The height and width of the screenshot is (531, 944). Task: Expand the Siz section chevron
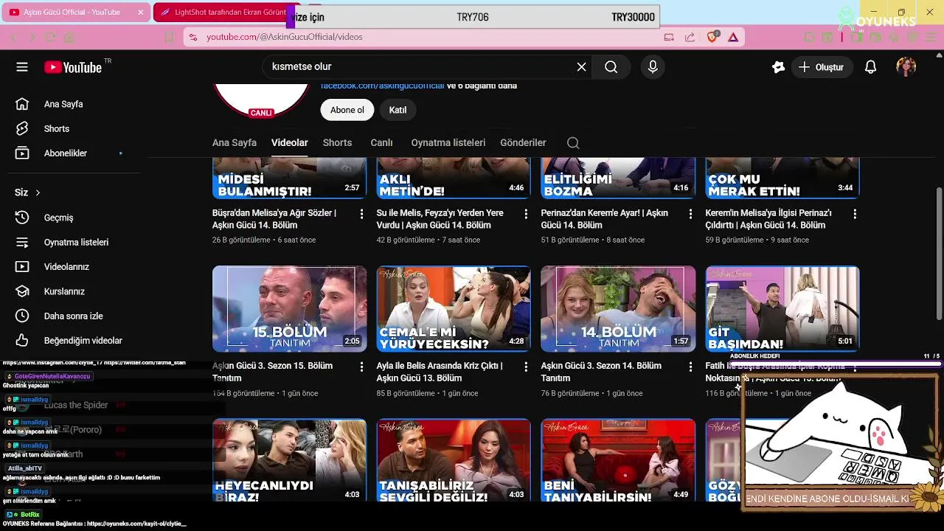point(38,192)
